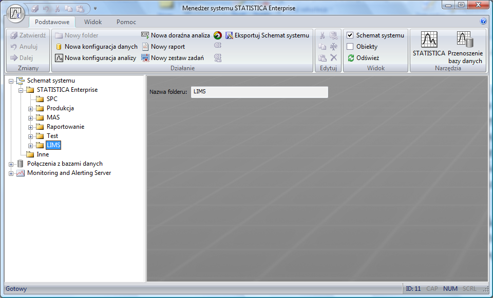The width and height of the screenshot is (493, 298).
Task: Select Monitoring and Alerting Server item
Action: 69,173
